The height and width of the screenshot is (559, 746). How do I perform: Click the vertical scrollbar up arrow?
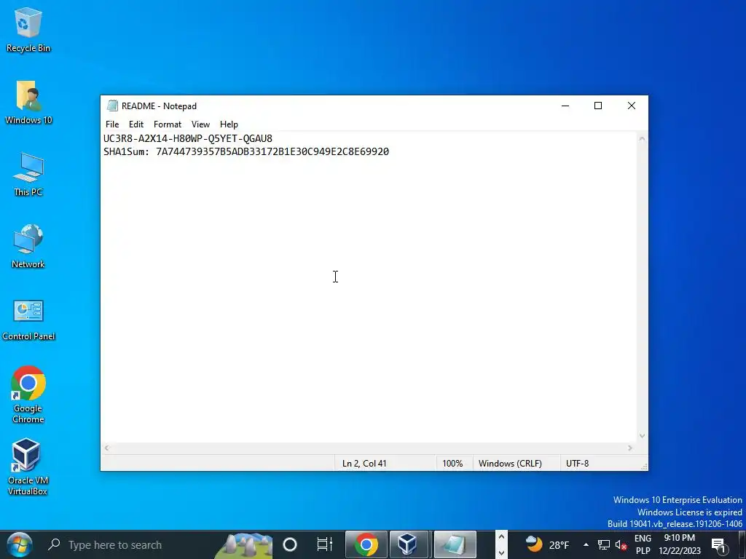point(643,139)
